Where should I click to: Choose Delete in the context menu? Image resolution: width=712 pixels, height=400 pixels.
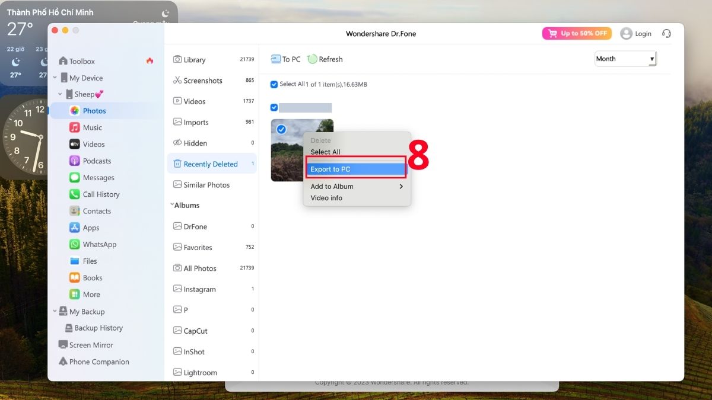(320, 140)
